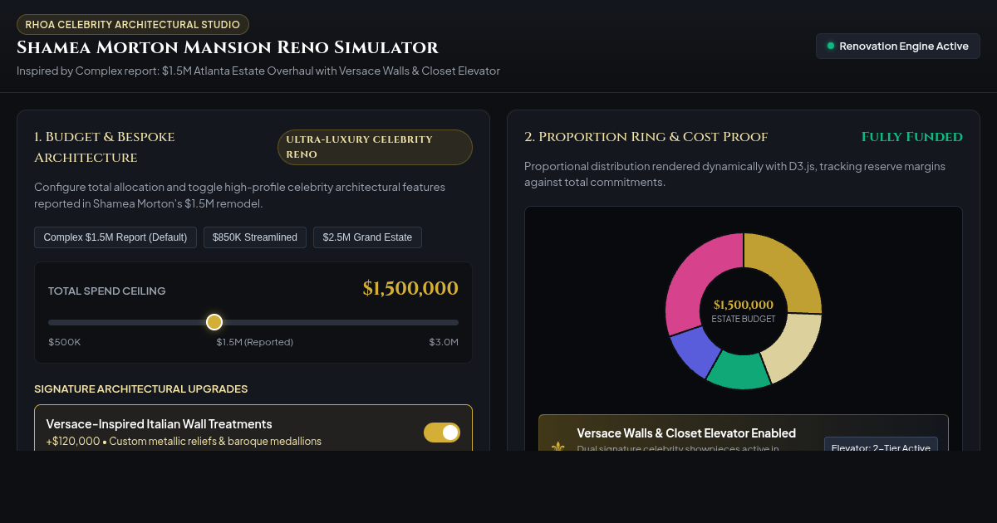Screen dimensions: 997x523
Task: Click the Renovation Engine Active status badge
Action: click(898, 46)
